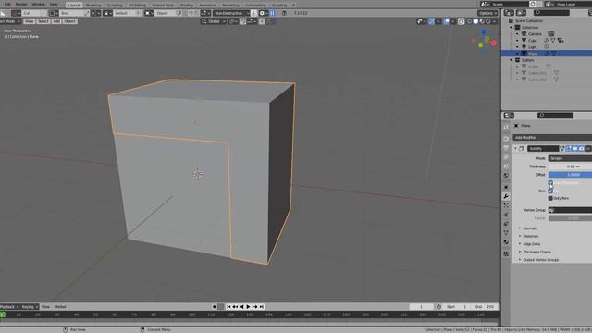
Task: Open the timeline Keying popover
Action: tap(30, 307)
